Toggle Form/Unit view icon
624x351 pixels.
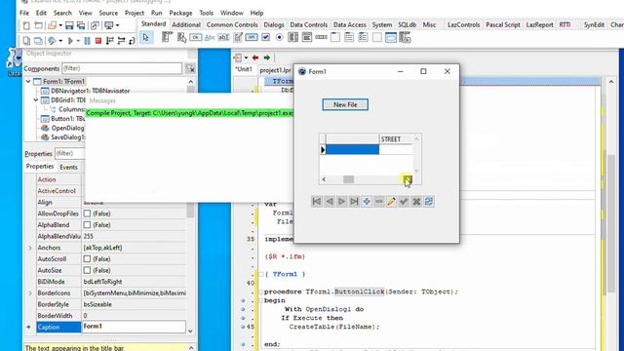click(95, 26)
